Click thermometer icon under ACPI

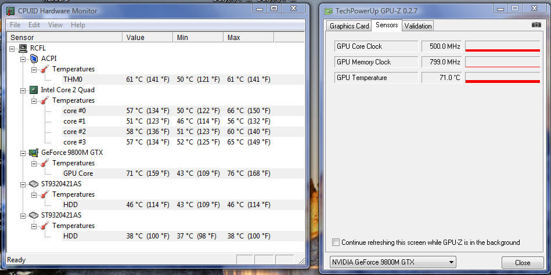[x=45, y=69]
